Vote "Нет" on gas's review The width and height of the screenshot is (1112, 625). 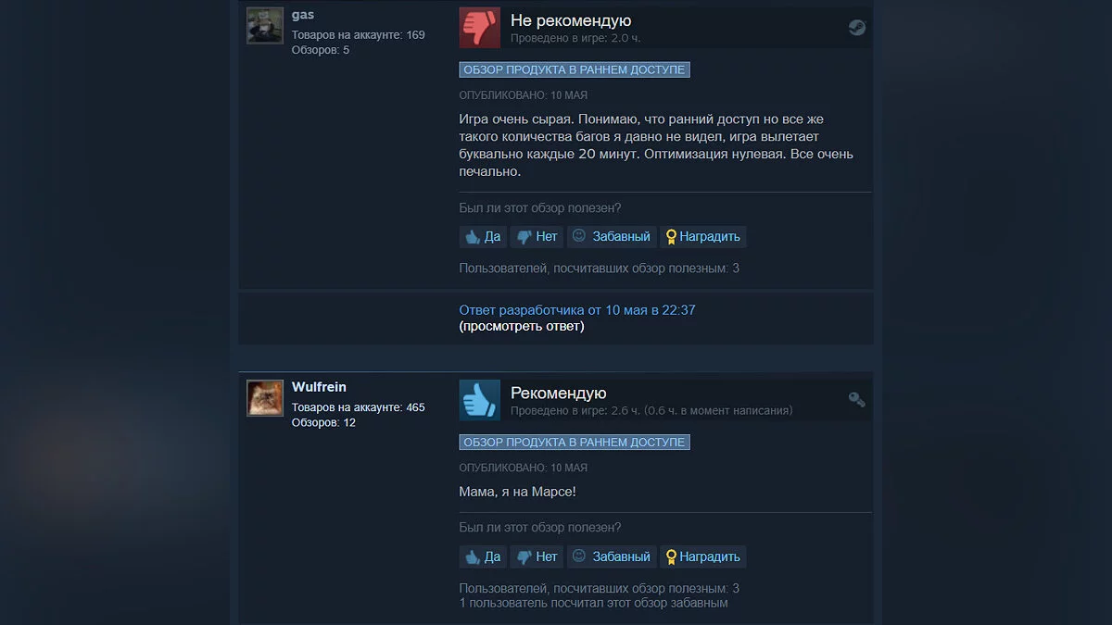point(537,236)
